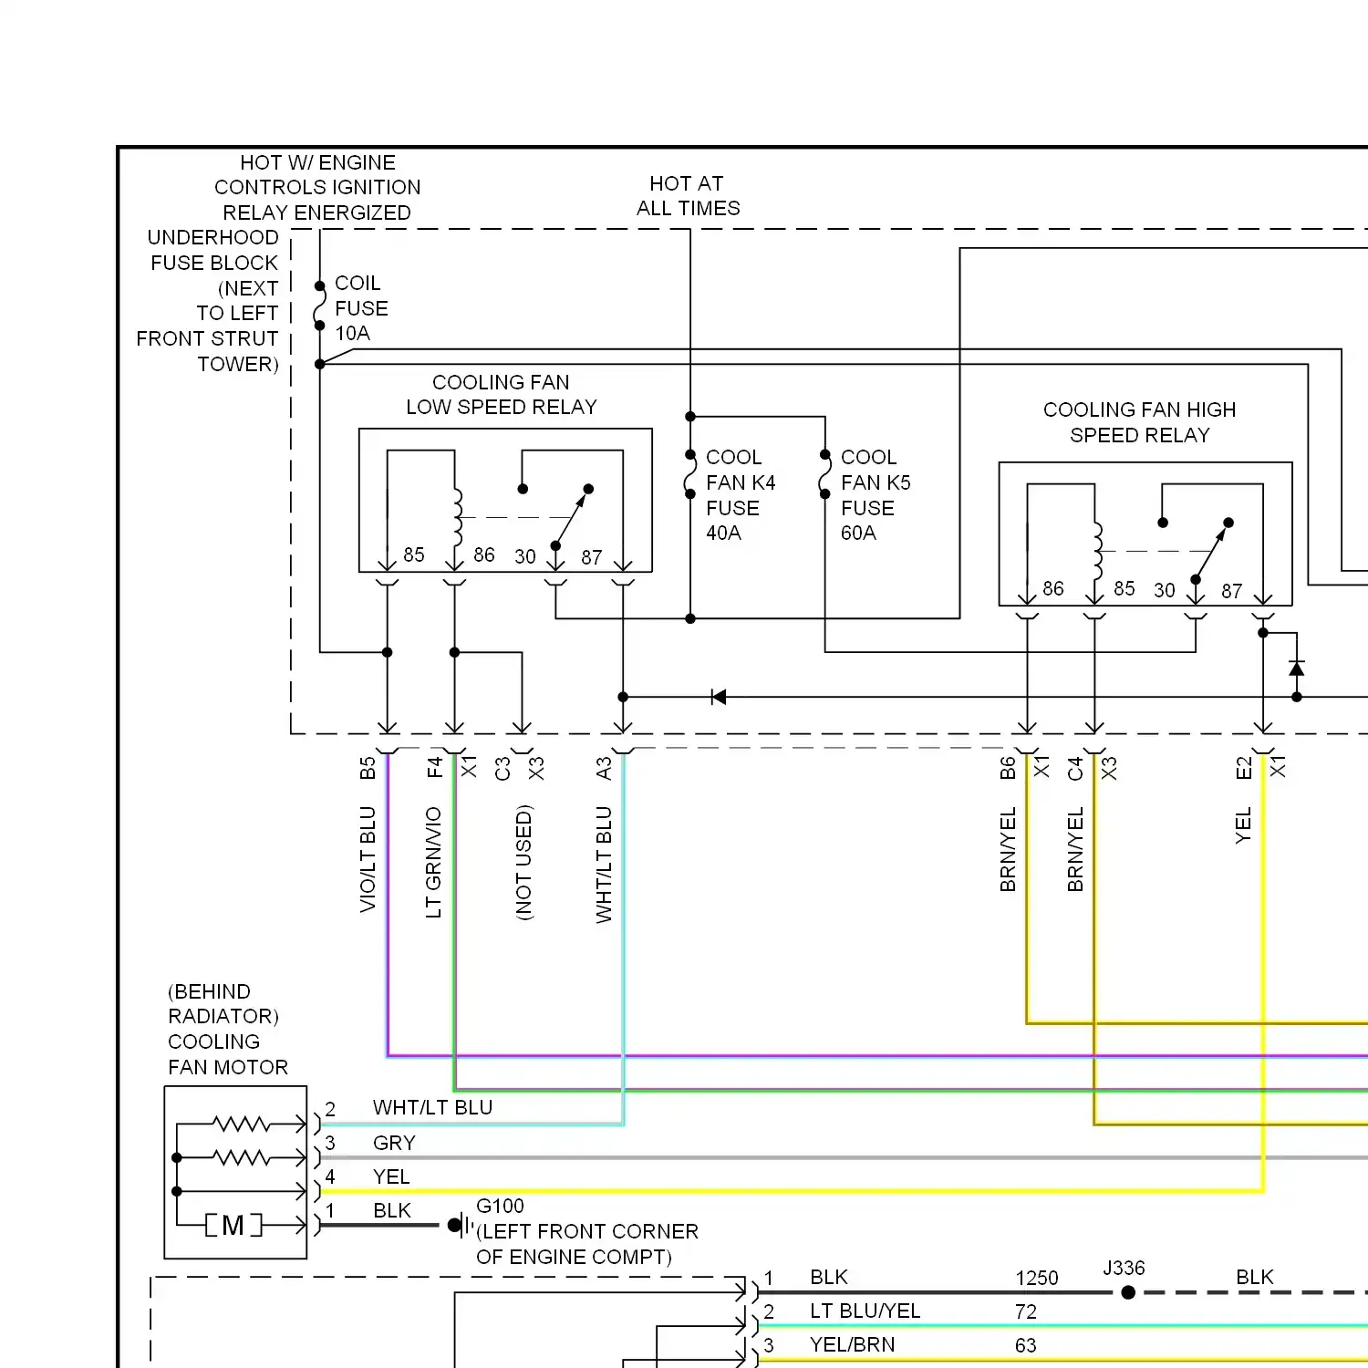Click terminal 85 in the low speed relay
Image resolution: width=1368 pixels, height=1368 pixels.
(x=414, y=554)
